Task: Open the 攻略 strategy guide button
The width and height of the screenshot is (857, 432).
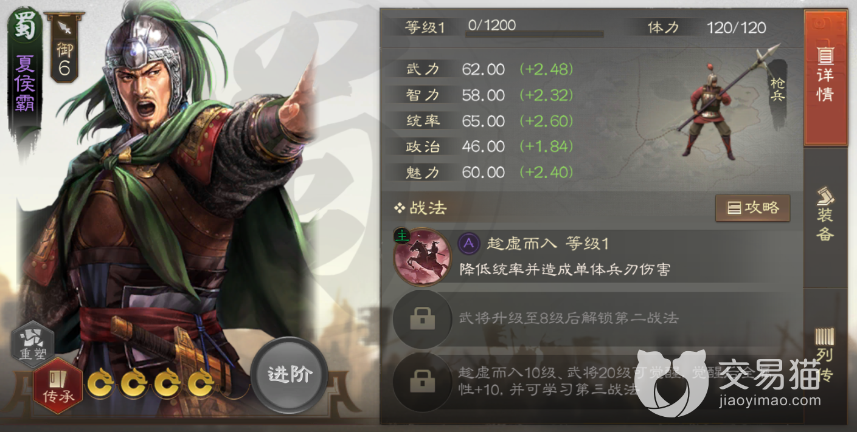Action: pos(752,208)
